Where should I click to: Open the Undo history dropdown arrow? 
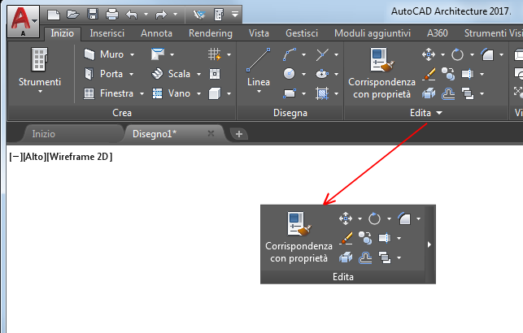146,15
